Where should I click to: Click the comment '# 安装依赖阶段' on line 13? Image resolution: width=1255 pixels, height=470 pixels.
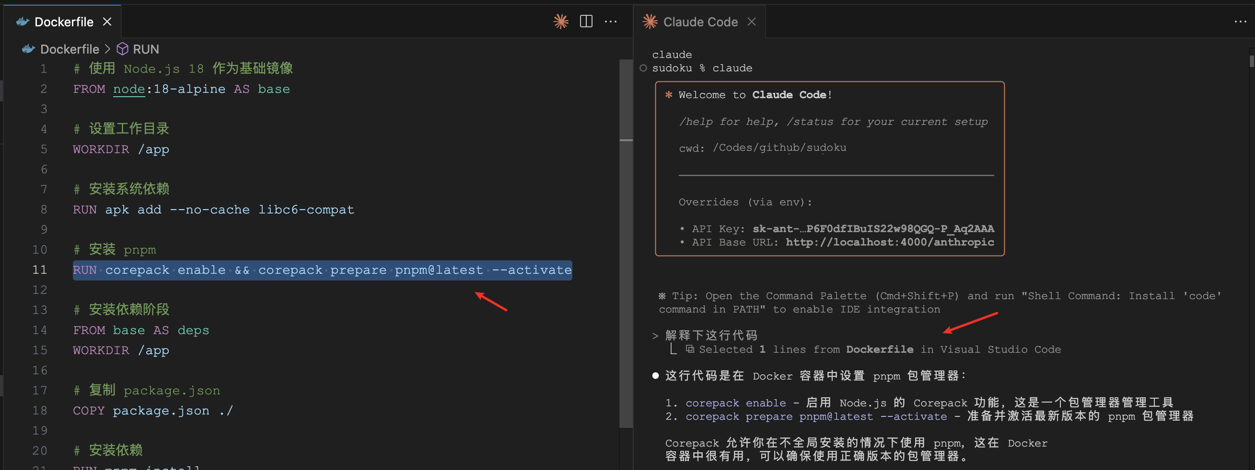(x=121, y=310)
